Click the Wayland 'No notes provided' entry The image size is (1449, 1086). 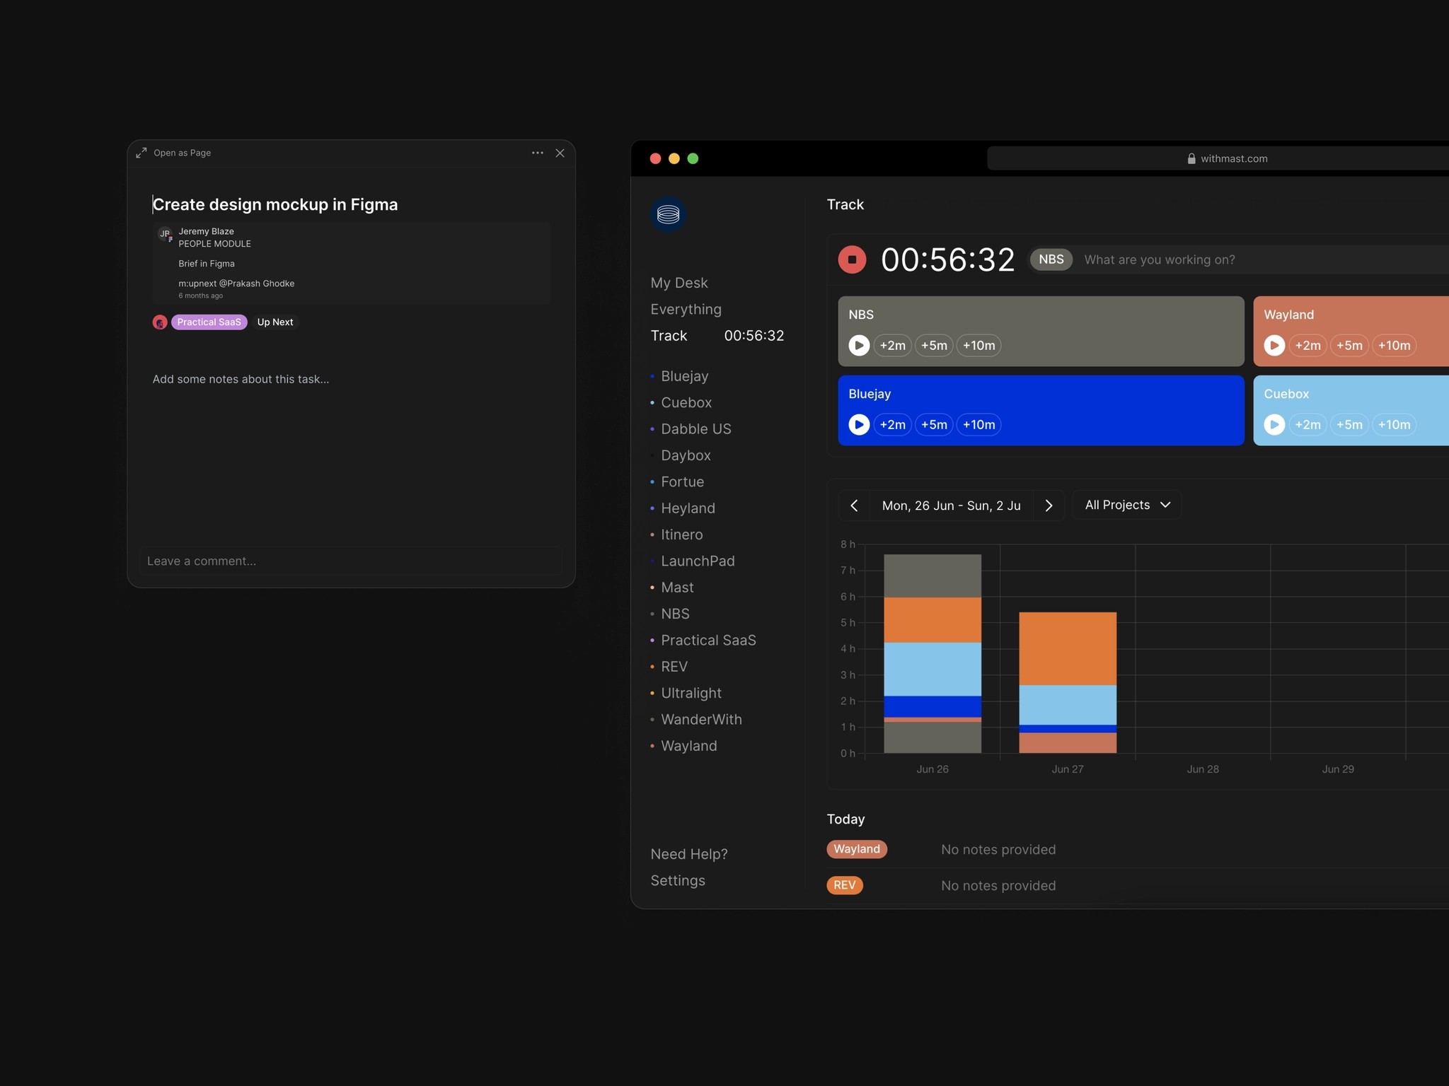[998, 850]
